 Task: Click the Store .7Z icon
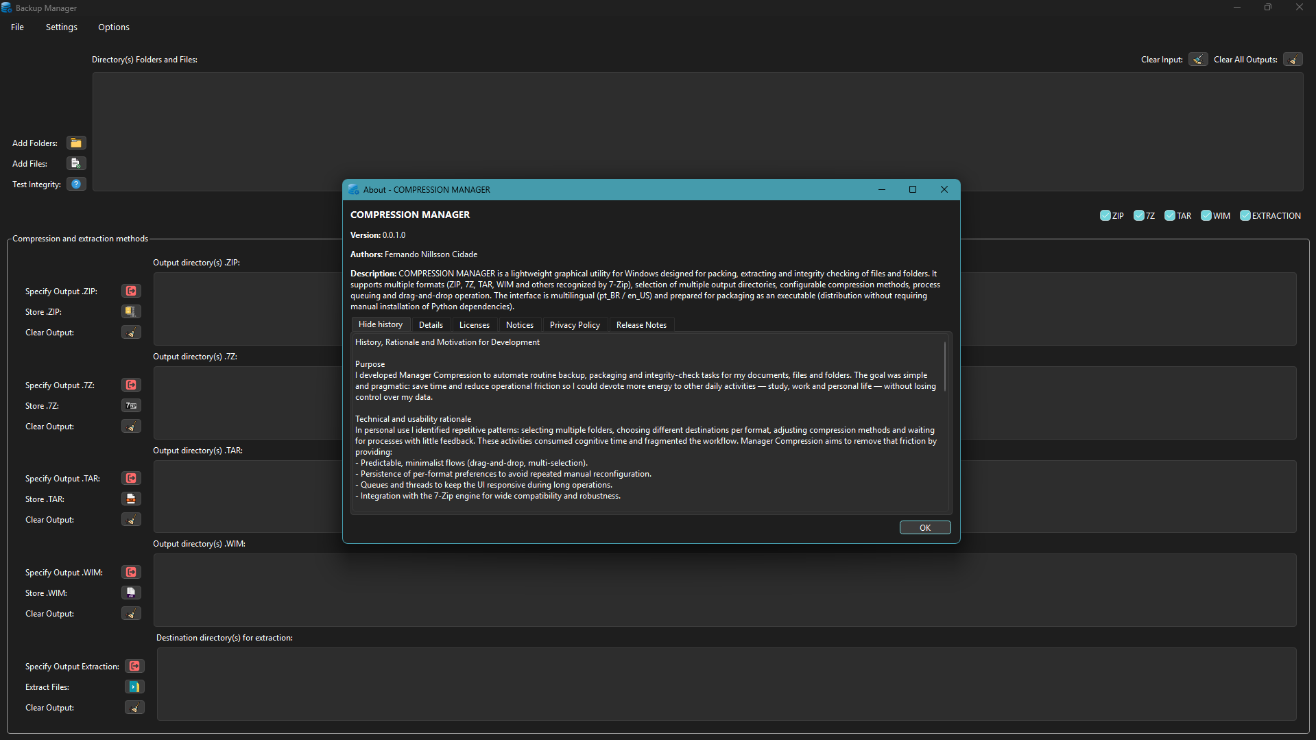[x=131, y=405]
